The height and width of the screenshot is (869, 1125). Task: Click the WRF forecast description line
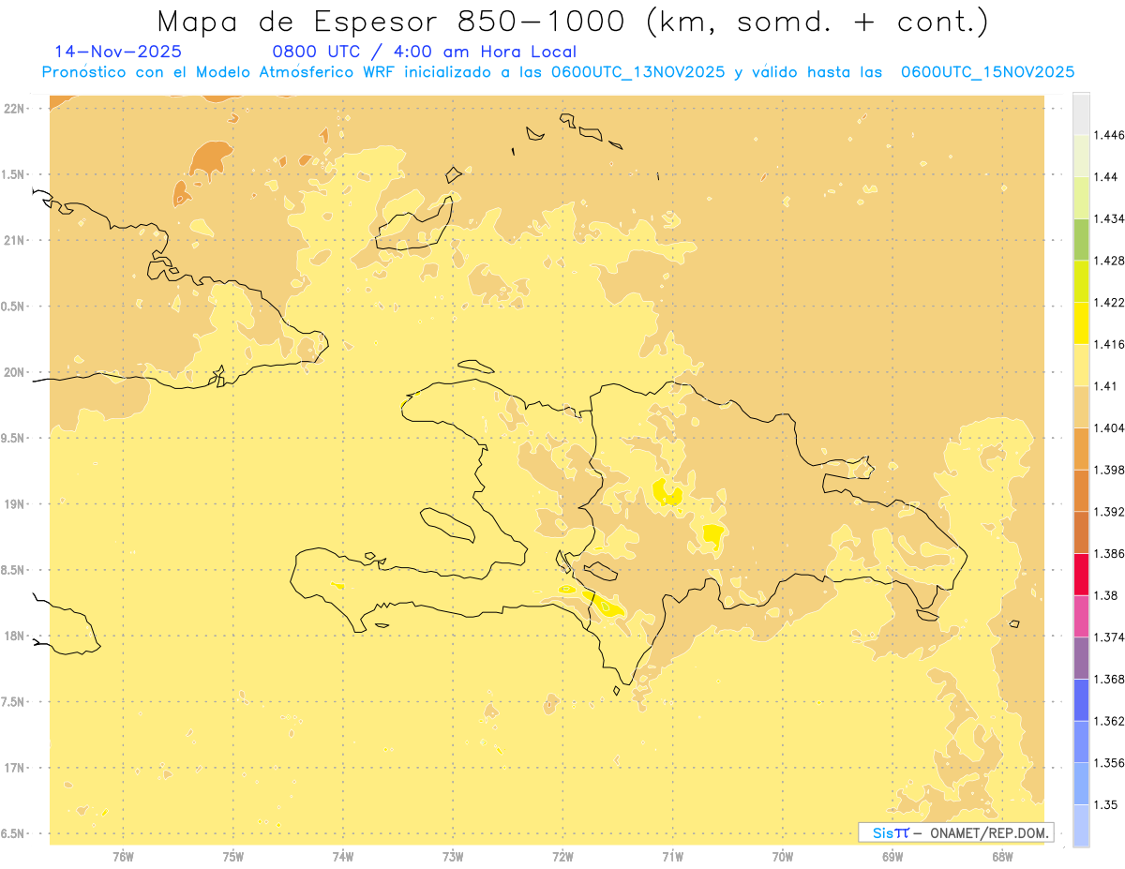tap(558, 72)
